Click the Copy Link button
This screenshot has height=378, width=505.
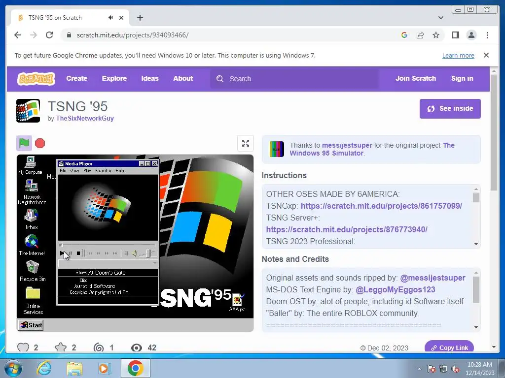coord(449,347)
